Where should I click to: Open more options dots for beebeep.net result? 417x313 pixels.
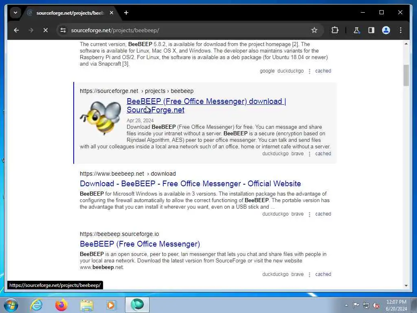point(309,214)
